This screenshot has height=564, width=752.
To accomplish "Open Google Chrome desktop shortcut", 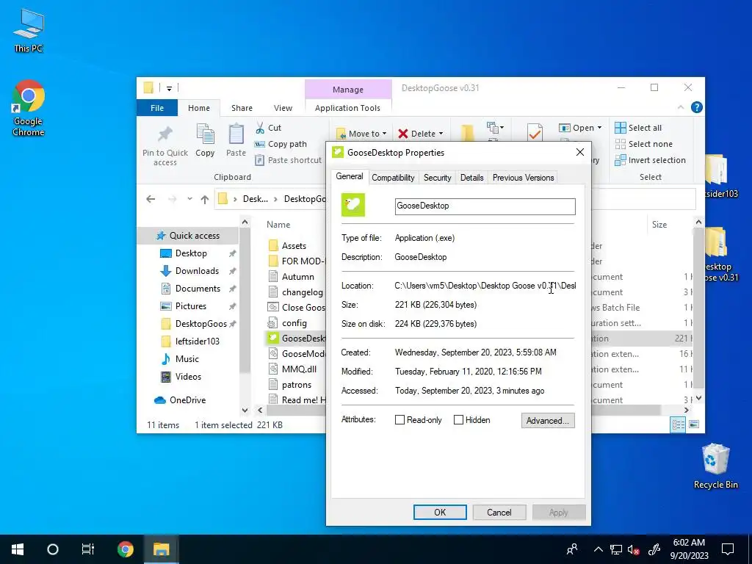I will (29, 108).
